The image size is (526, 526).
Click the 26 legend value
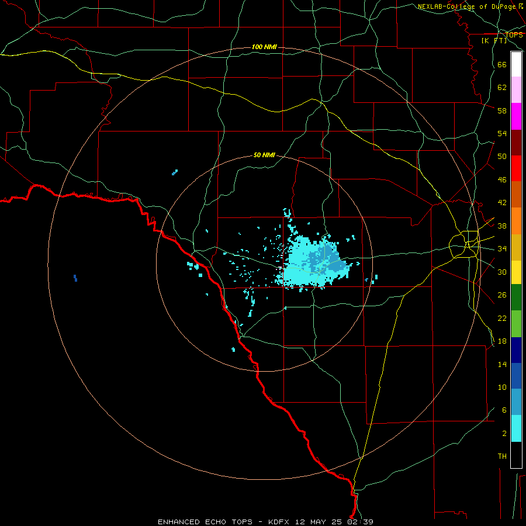pyautogui.click(x=502, y=295)
